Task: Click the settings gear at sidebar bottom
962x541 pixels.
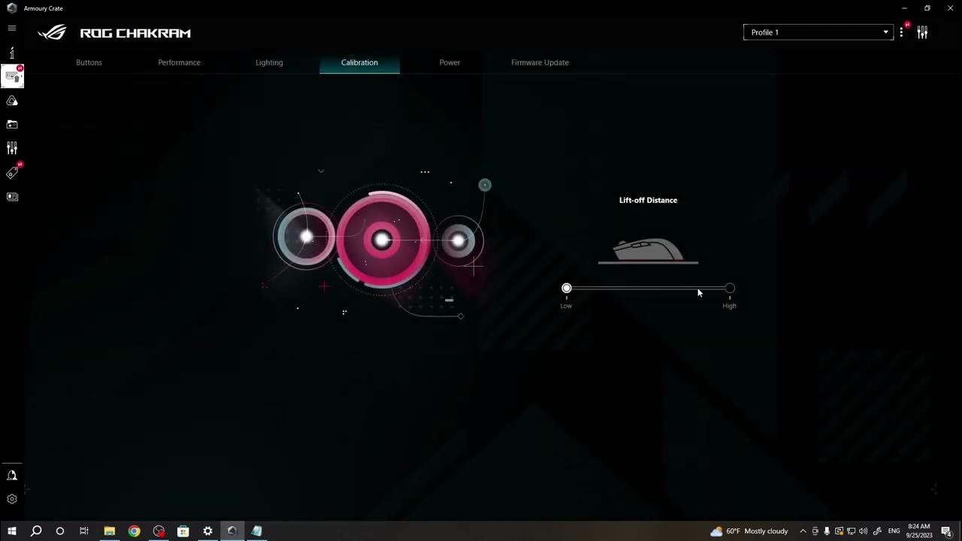Action: coord(12,498)
